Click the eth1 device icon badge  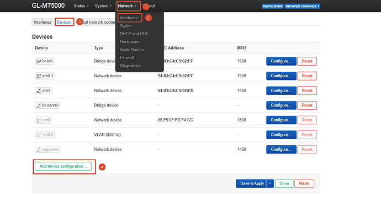43,91
